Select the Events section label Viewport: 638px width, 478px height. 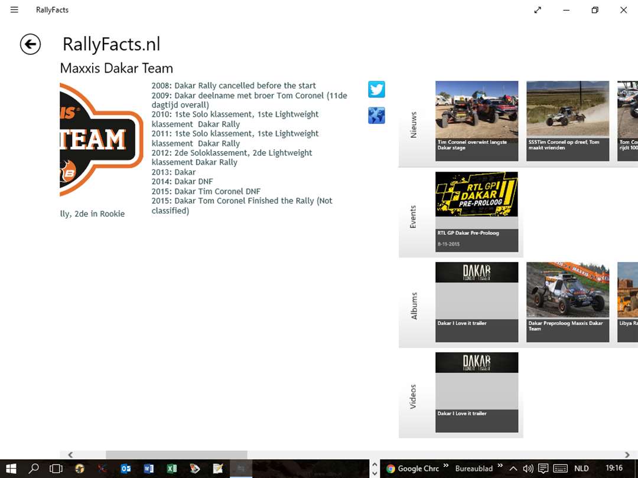click(x=413, y=217)
